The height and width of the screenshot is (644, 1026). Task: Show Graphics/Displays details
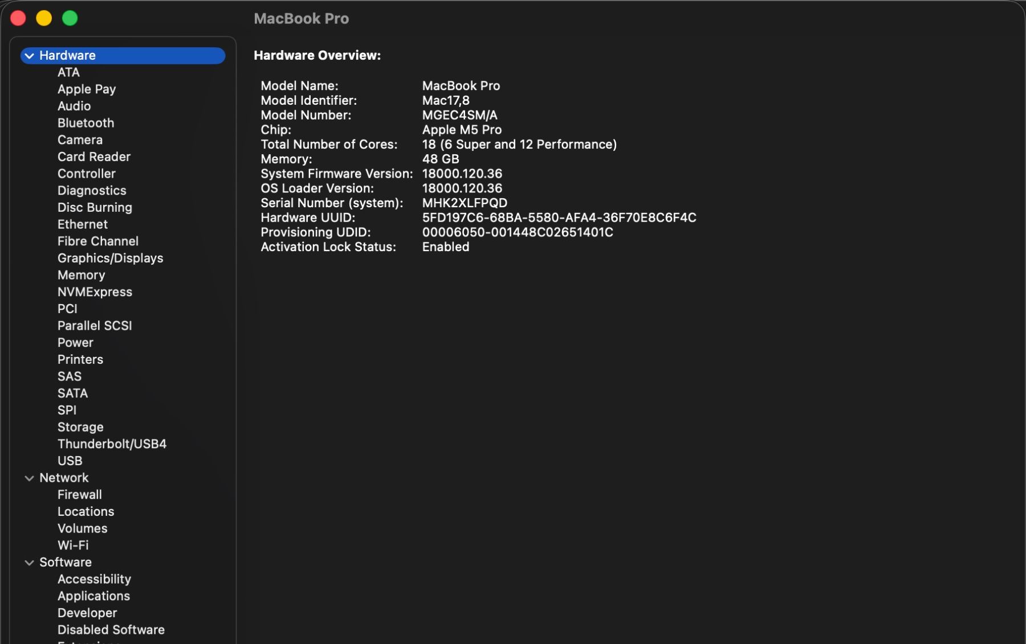[111, 259]
